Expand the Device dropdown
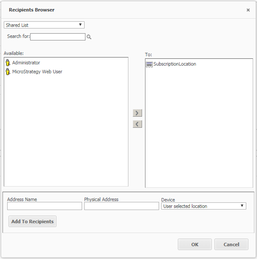257x259 pixels. tap(203, 206)
